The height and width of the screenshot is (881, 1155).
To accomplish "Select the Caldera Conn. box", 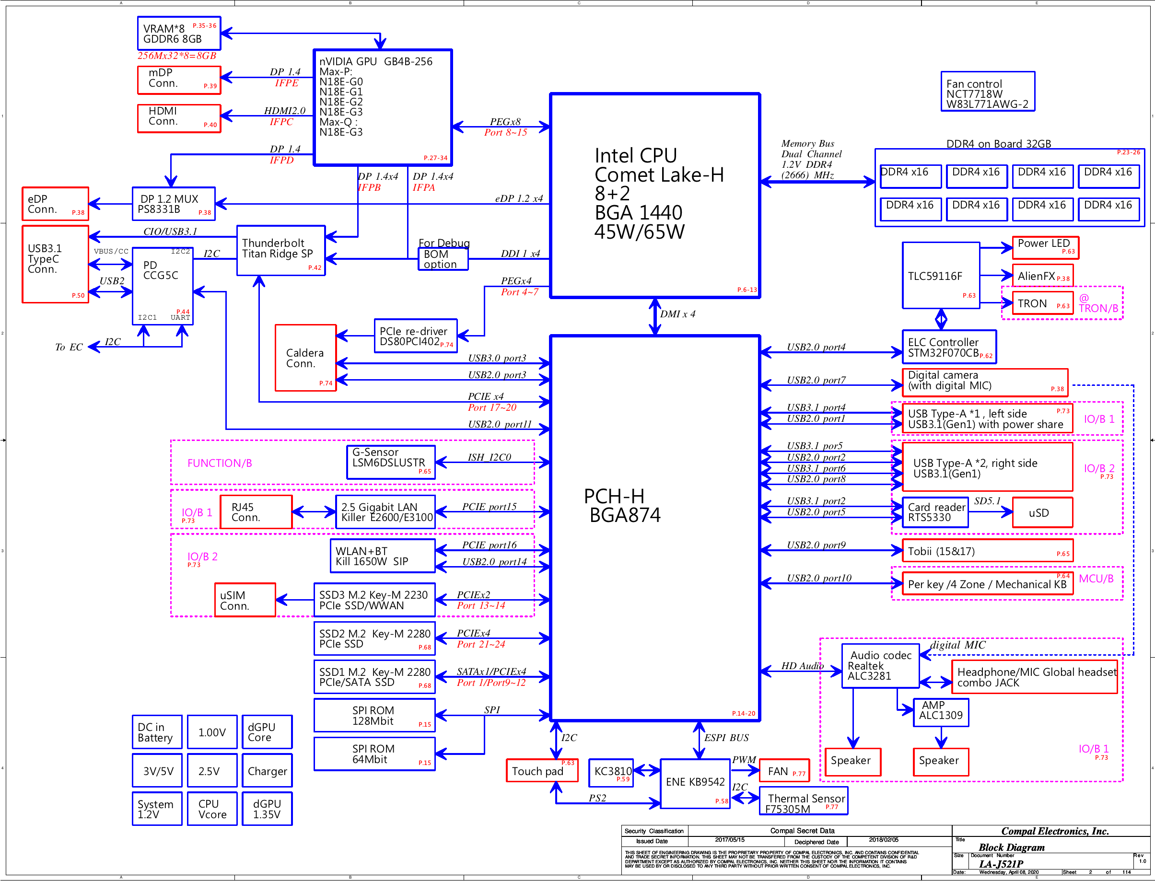I will coord(305,358).
